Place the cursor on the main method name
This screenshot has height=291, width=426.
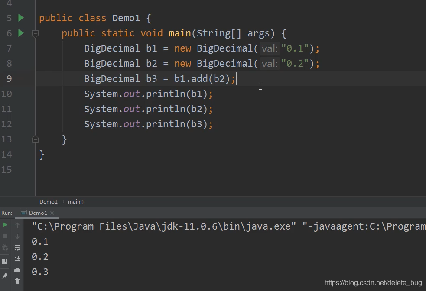tap(179, 33)
